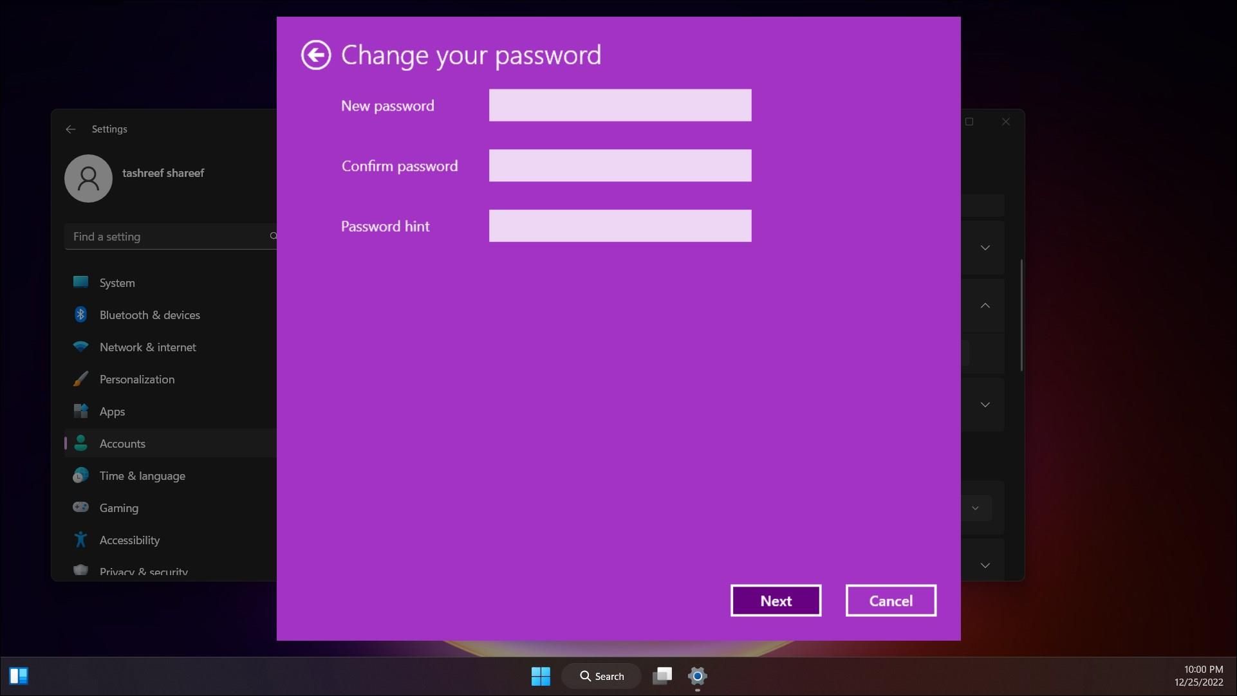Collapse the expanded section with upward chevron
This screenshot has width=1237, height=696.
pyautogui.click(x=985, y=305)
